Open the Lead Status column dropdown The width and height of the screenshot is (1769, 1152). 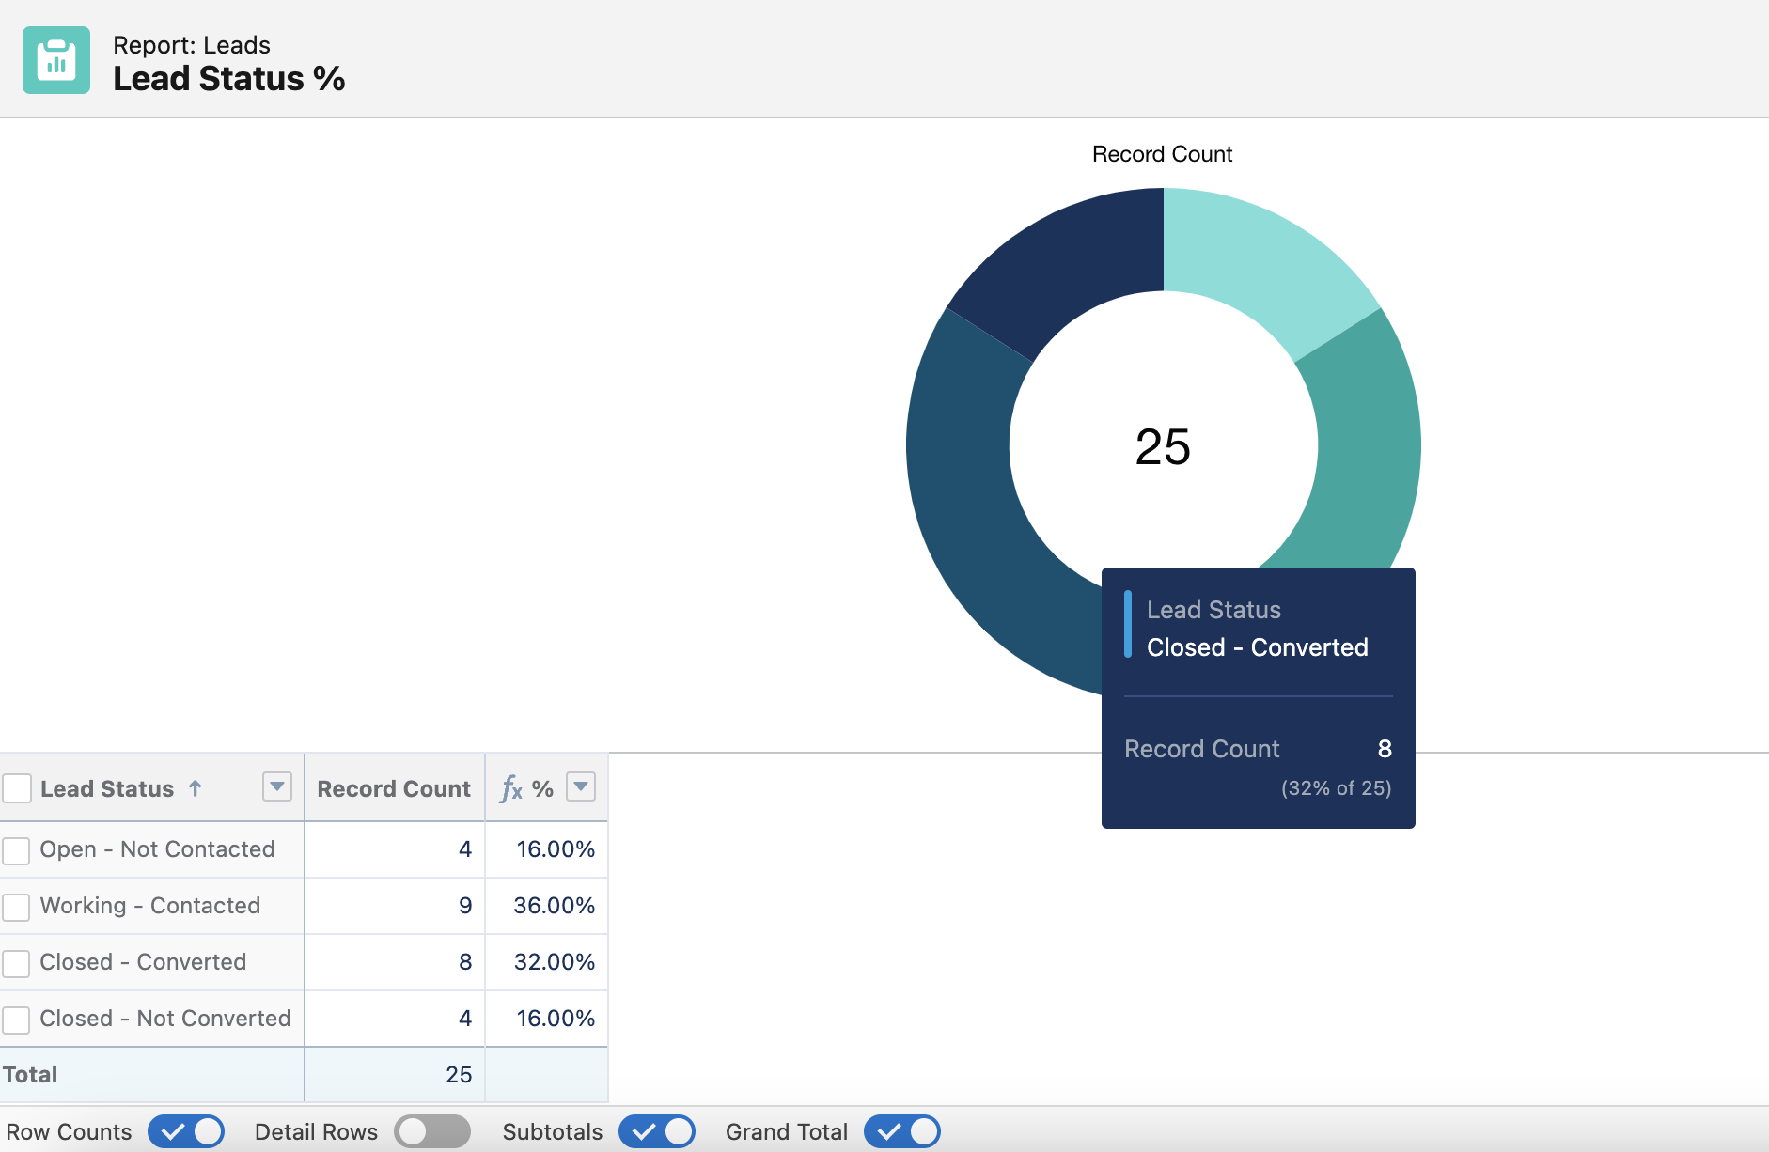(x=277, y=786)
